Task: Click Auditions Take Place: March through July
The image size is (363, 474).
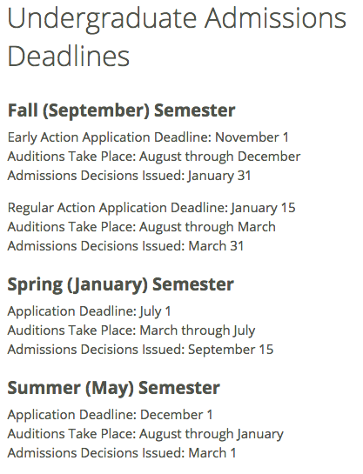Action: (x=131, y=330)
